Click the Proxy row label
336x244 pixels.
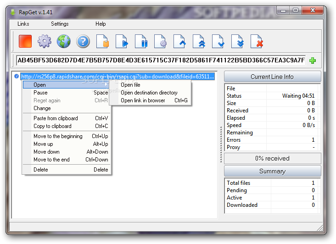(x=233, y=147)
